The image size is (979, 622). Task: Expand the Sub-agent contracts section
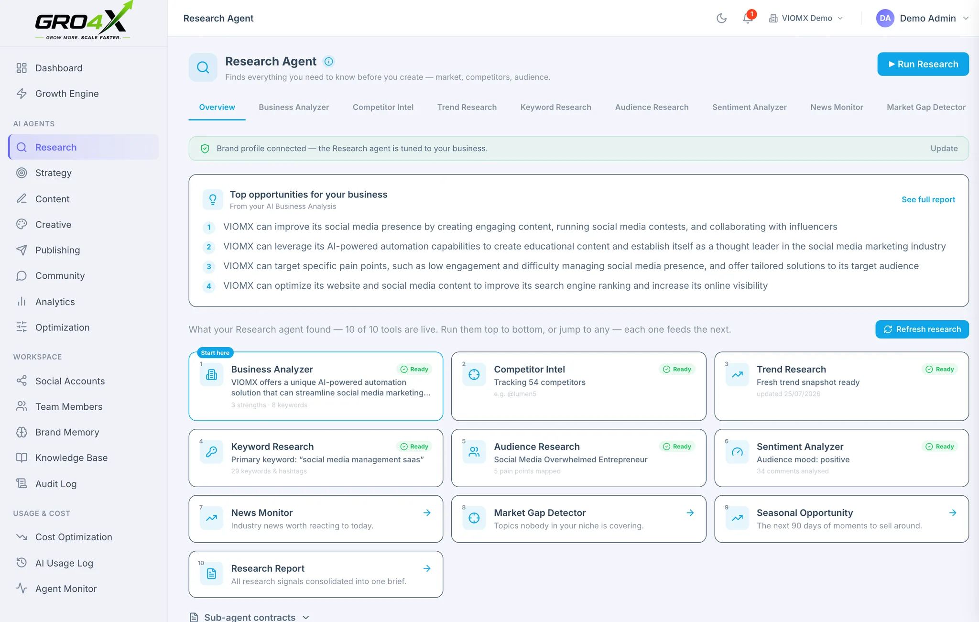(x=250, y=617)
